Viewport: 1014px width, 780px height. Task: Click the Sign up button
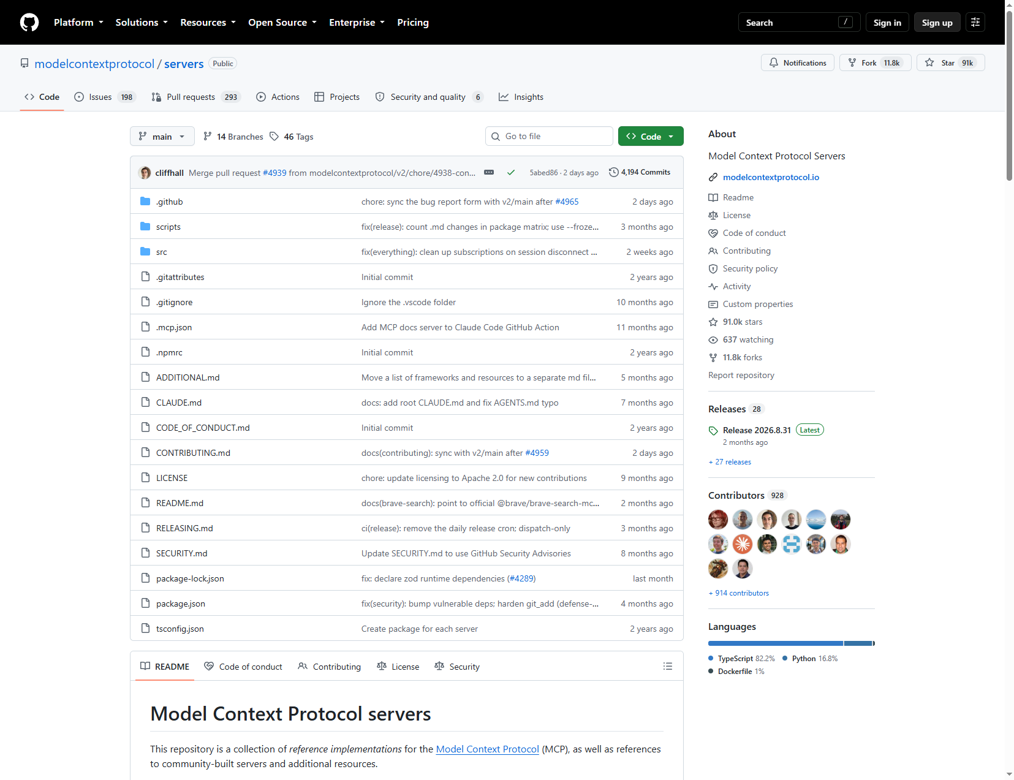coord(937,23)
